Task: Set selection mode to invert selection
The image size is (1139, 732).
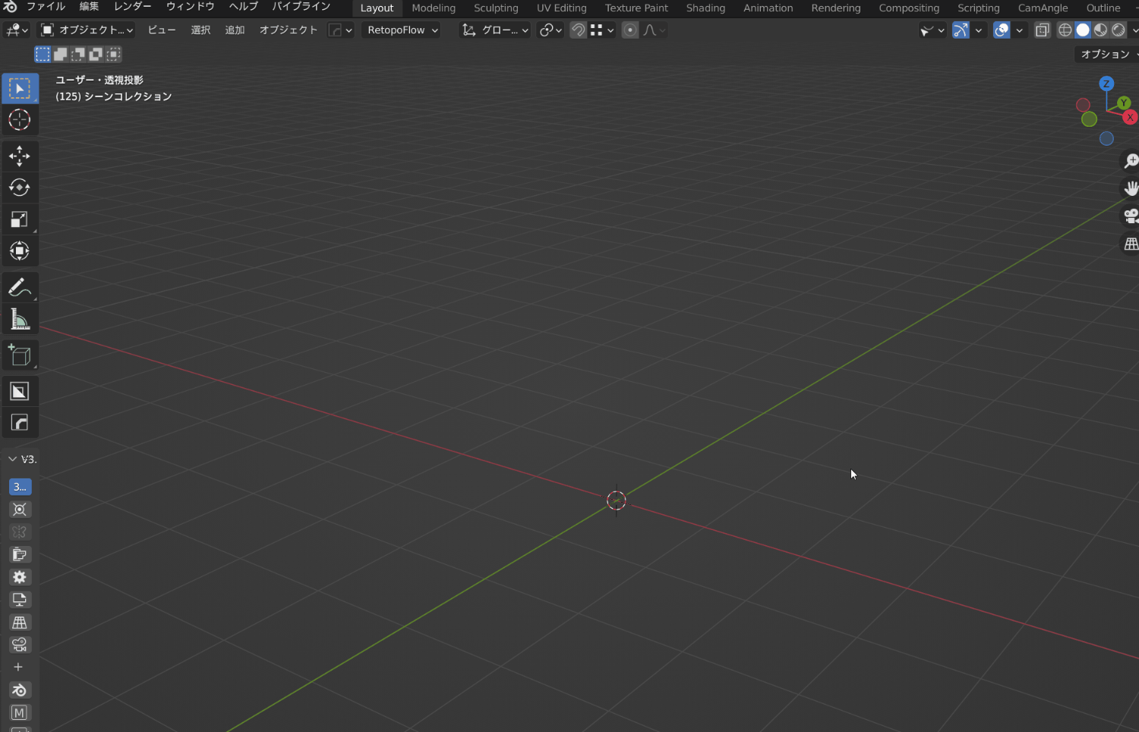Action: [x=96, y=54]
